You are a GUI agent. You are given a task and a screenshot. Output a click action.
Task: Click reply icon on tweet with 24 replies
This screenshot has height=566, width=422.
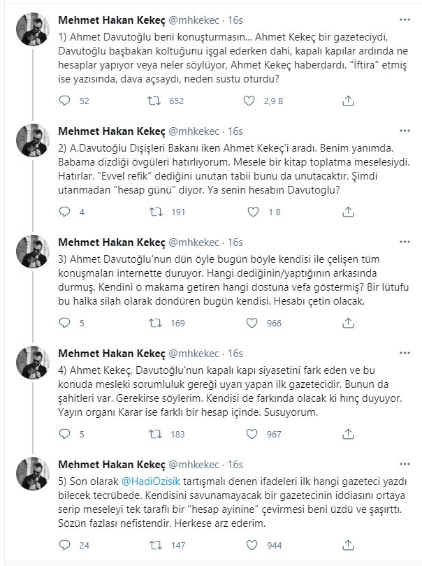click(64, 545)
